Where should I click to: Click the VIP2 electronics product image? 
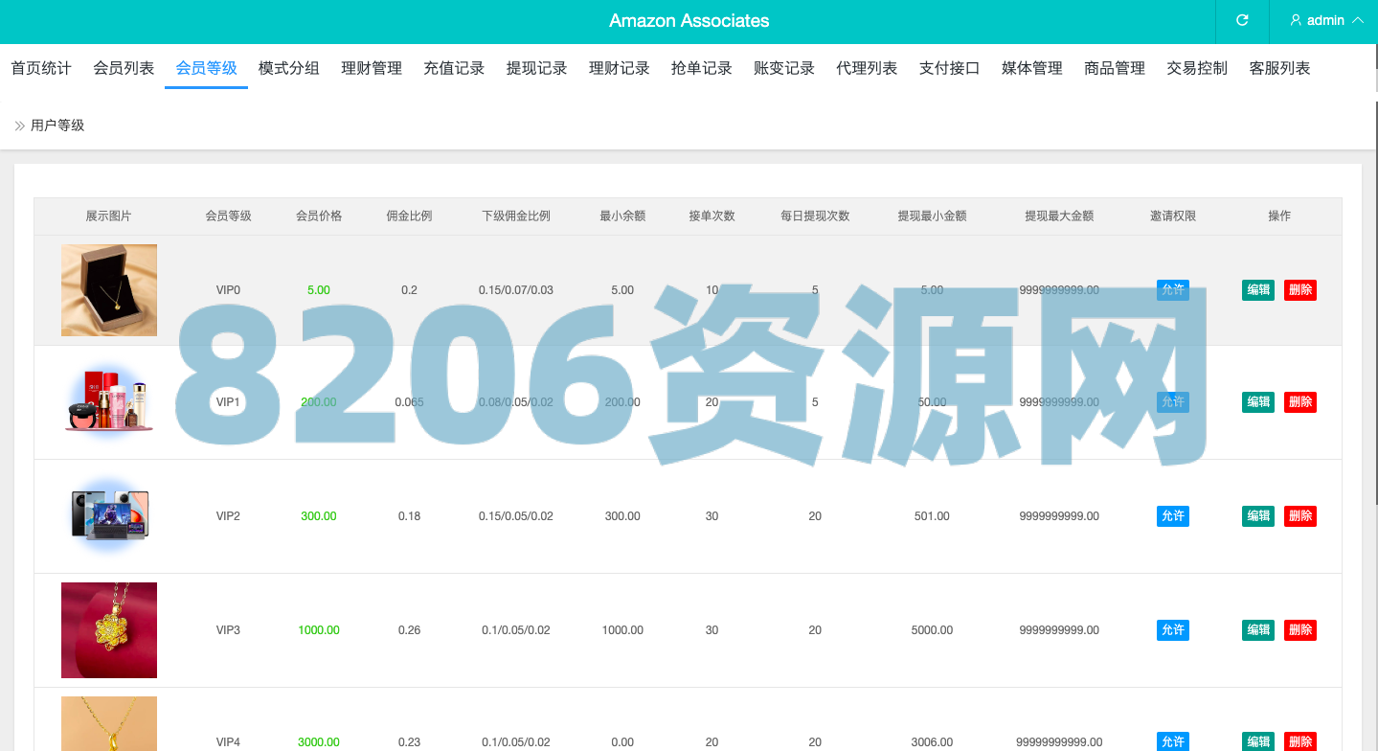(x=109, y=516)
